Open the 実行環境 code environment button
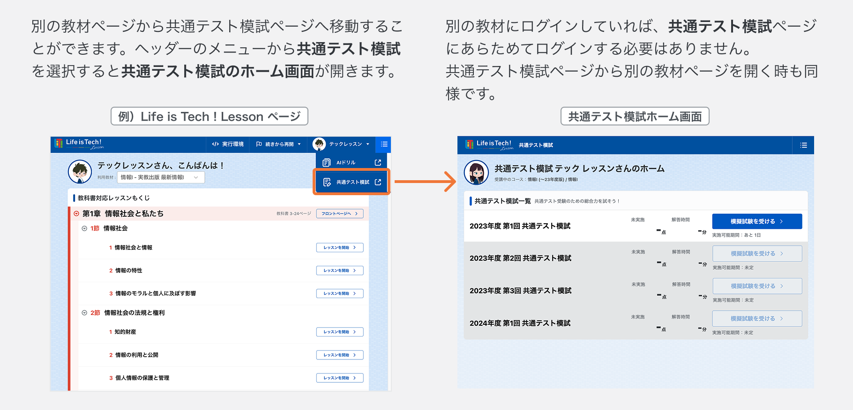The image size is (853, 410). (228, 144)
